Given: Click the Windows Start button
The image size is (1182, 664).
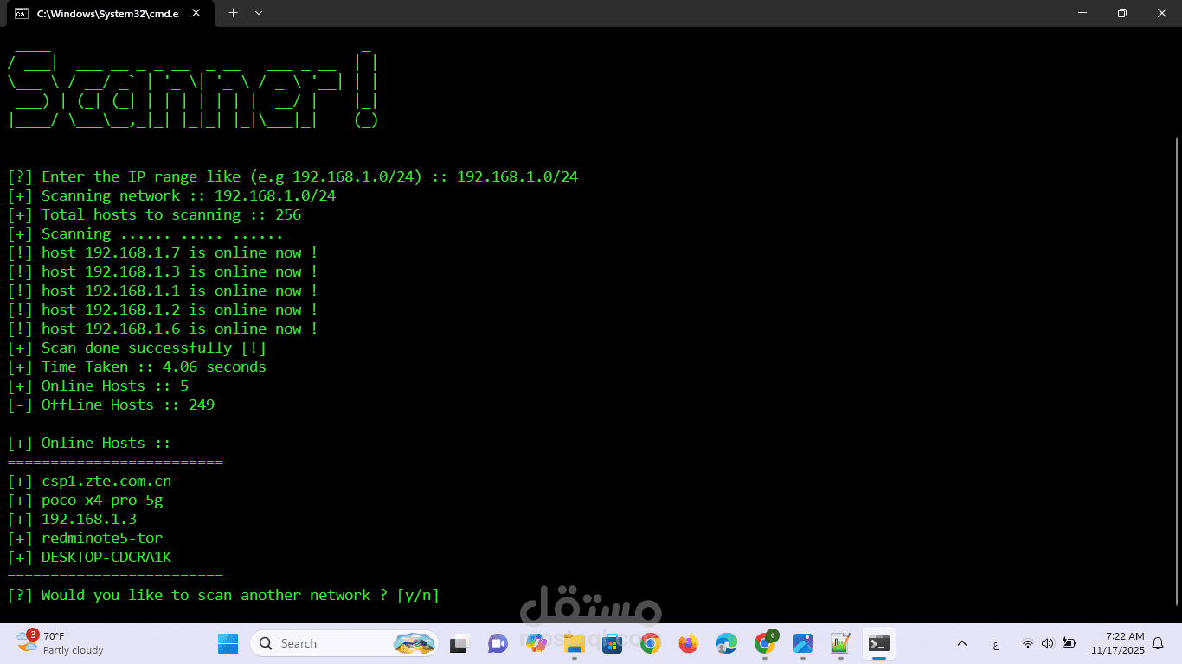Looking at the screenshot, I should coord(228,643).
